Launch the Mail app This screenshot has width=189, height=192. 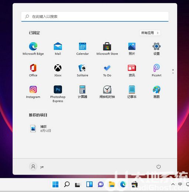tap(58, 48)
